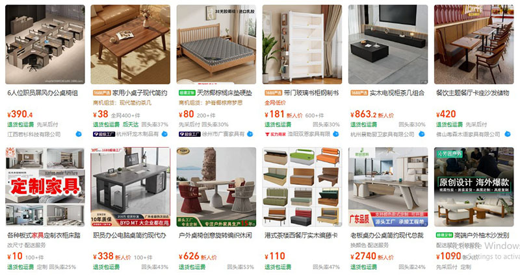Click the 定制家具 product thumbnail

(x=45, y=187)
